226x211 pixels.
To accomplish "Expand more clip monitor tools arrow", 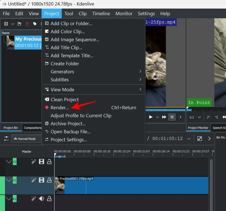I will click(180, 117).
